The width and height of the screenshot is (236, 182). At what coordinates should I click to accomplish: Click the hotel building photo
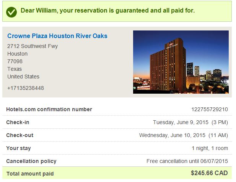tap(181, 62)
